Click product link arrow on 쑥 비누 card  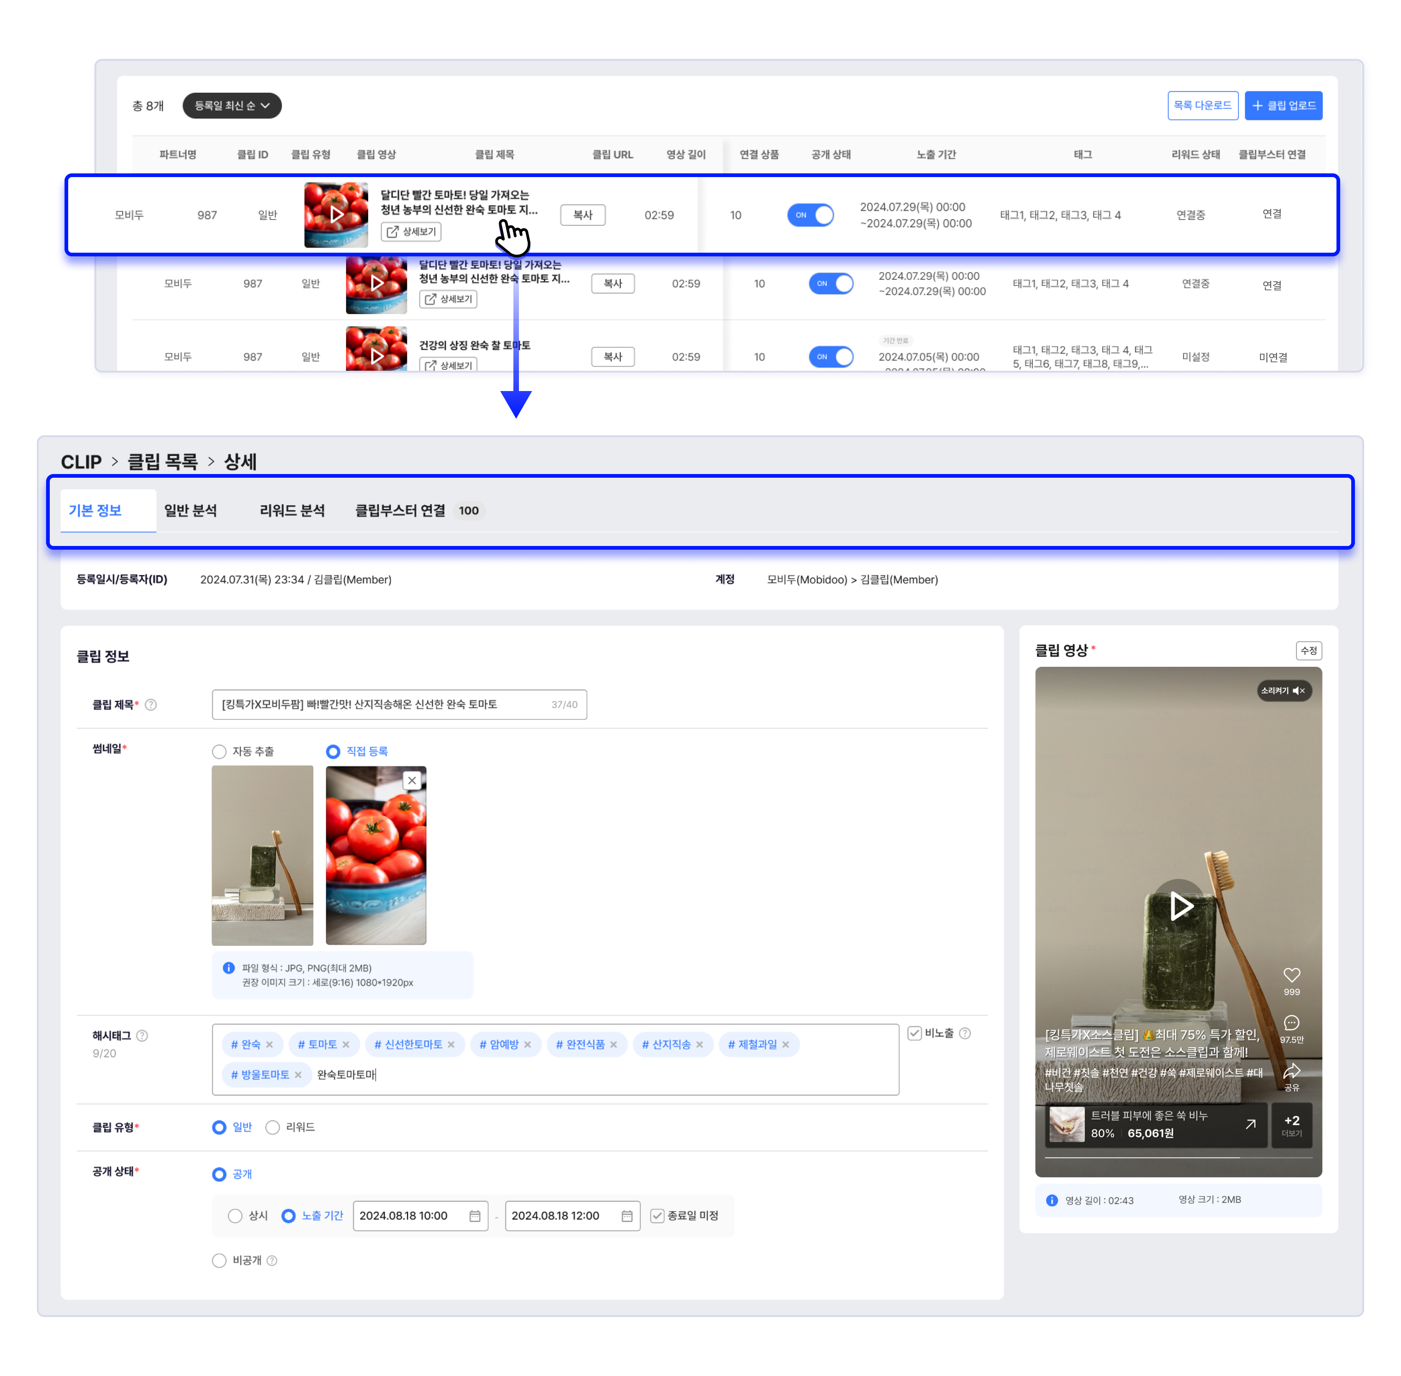(x=1250, y=1124)
